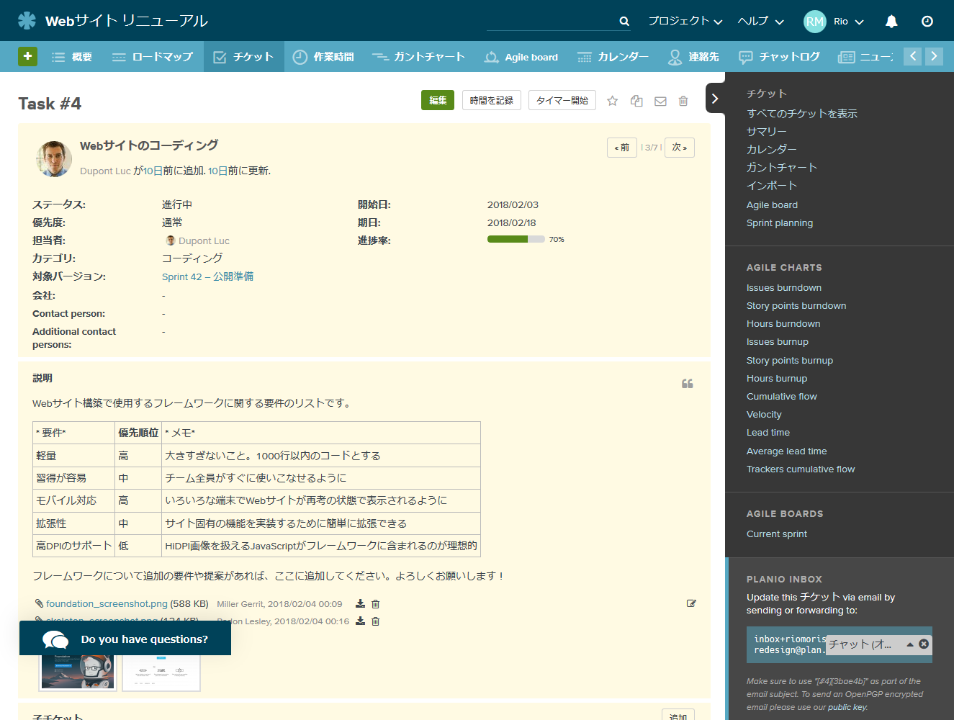Screen dimensions: 954x720
Task: Open Current sprint agile board
Action: click(x=777, y=534)
